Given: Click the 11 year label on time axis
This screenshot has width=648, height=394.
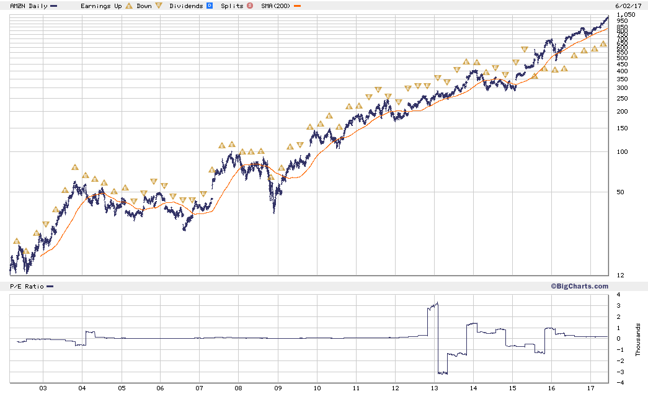Looking at the screenshot, I should (356, 388).
